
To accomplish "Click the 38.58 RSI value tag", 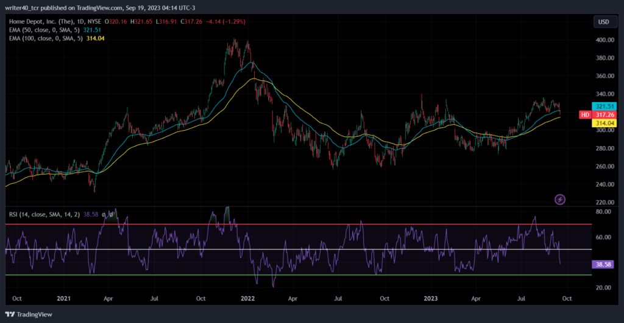I will pos(603,264).
